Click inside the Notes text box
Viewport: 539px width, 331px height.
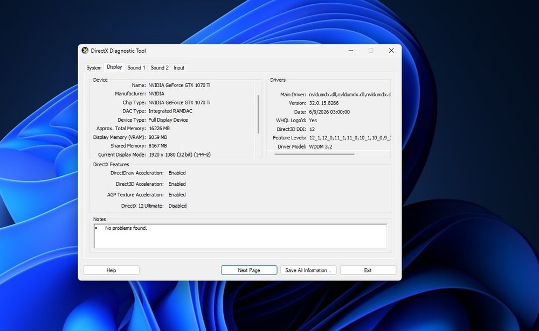tap(240, 236)
